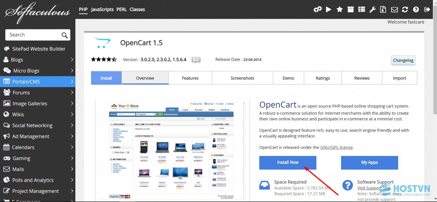Click the Softaculous logo
437x202 pixels.
37,13
